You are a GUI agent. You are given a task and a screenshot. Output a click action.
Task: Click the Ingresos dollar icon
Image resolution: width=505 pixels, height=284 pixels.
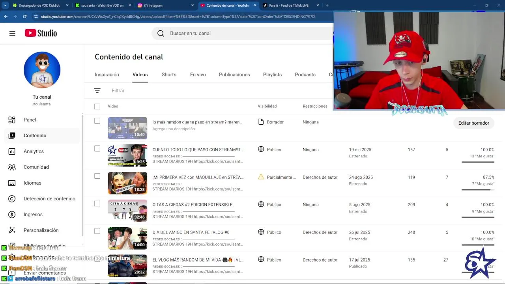click(x=12, y=215)
